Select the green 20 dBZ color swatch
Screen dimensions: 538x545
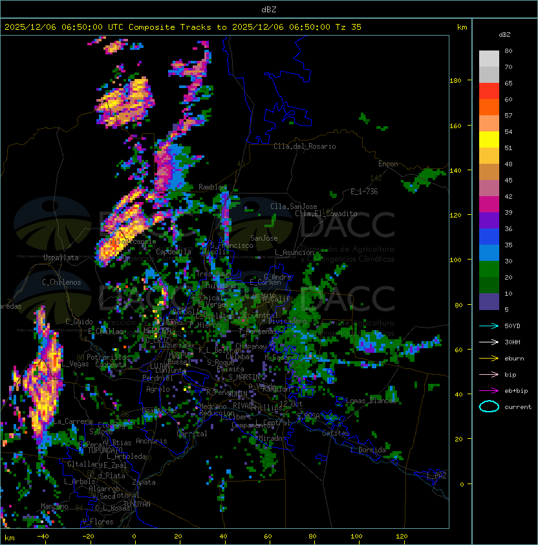pyautogui.click(x=489, y=269)
